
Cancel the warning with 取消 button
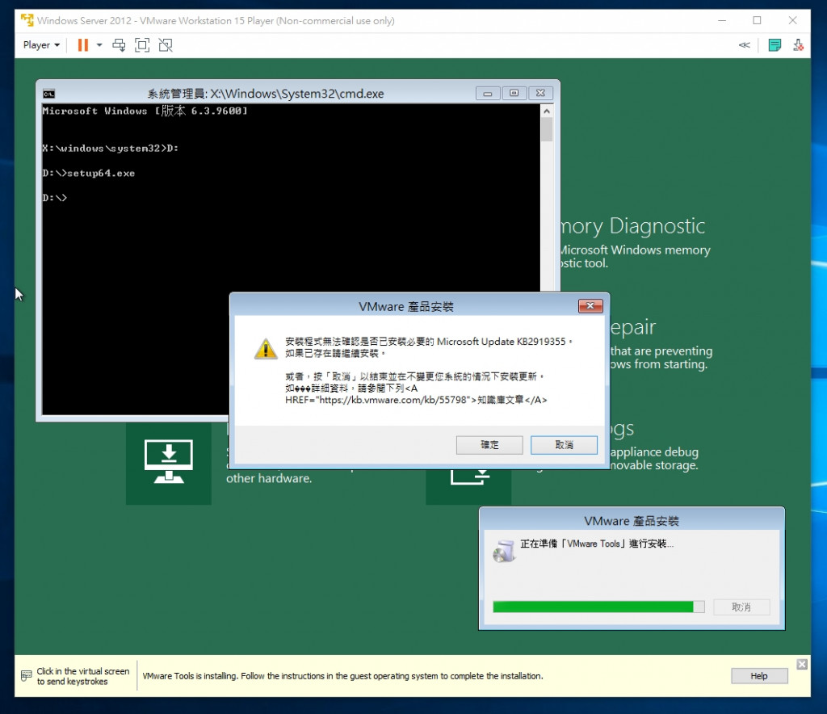(564, 445)
